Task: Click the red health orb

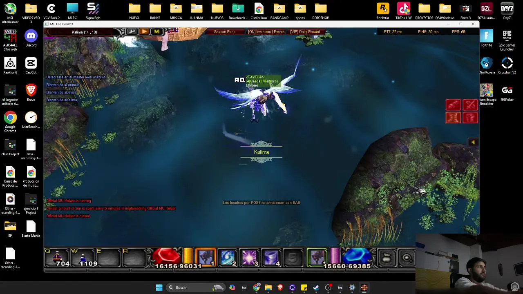Action: pyautogui.click(x=166, y=256)
